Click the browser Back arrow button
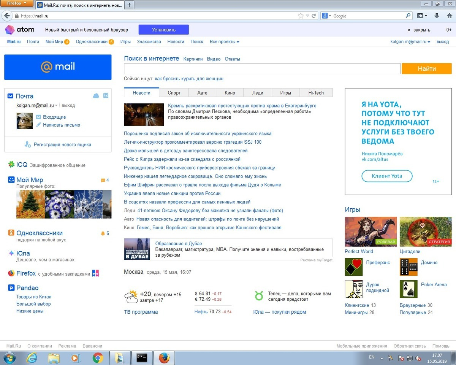 point(6,16)
